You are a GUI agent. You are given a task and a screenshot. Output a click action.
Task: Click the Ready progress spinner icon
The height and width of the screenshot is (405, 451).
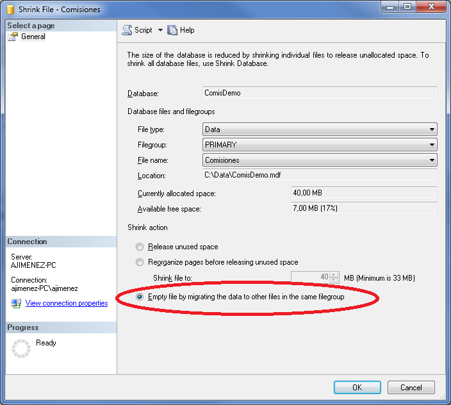pyautogui.click(x=21, y=349)
